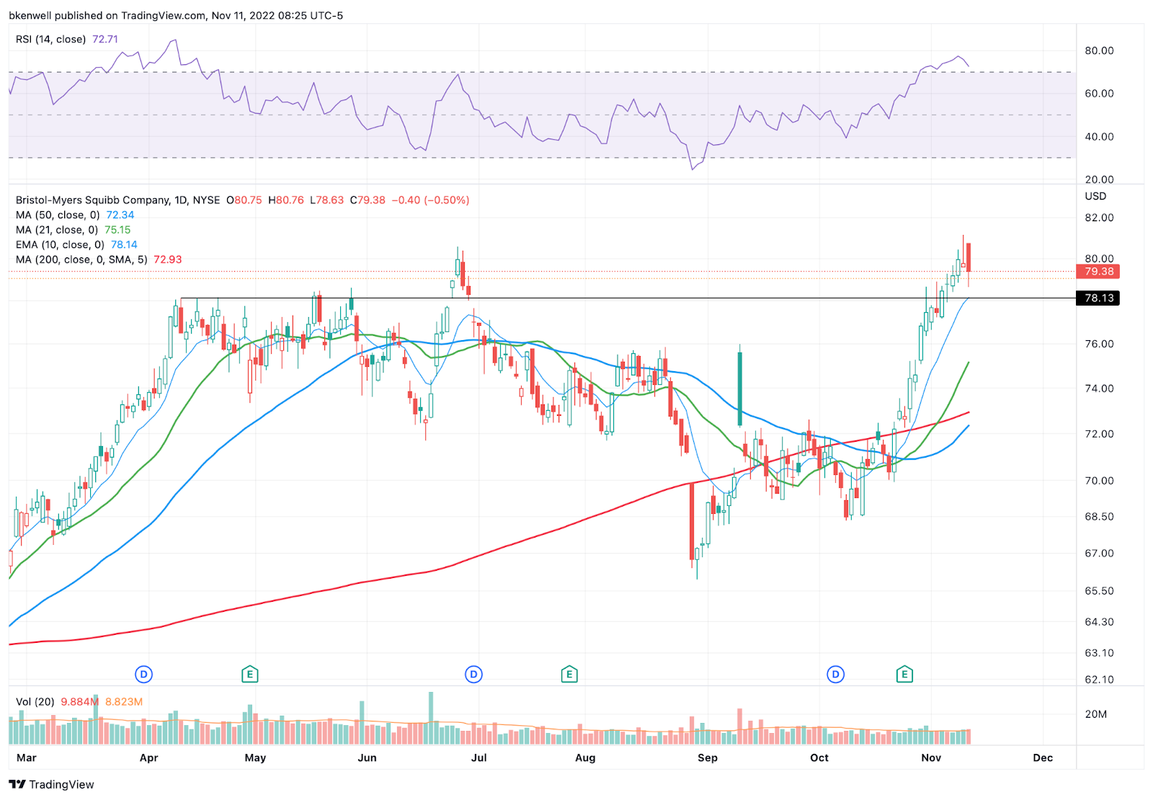Click the MA 200 value 72.93
Screen dimensions: 1153x800
pos(168,259)
